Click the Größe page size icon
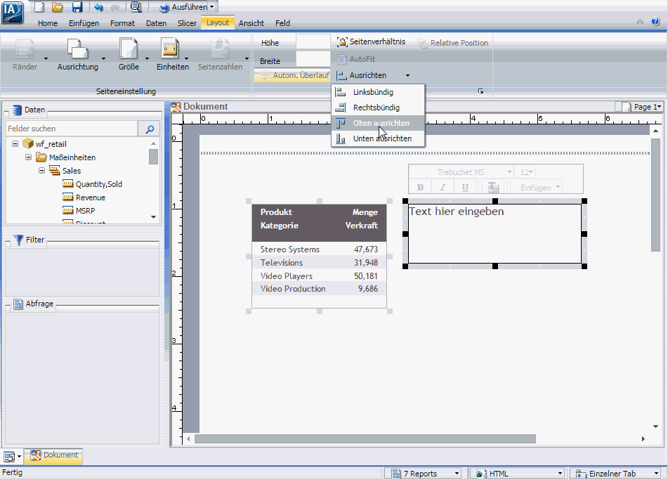668x480 pixels. point(129,48)
